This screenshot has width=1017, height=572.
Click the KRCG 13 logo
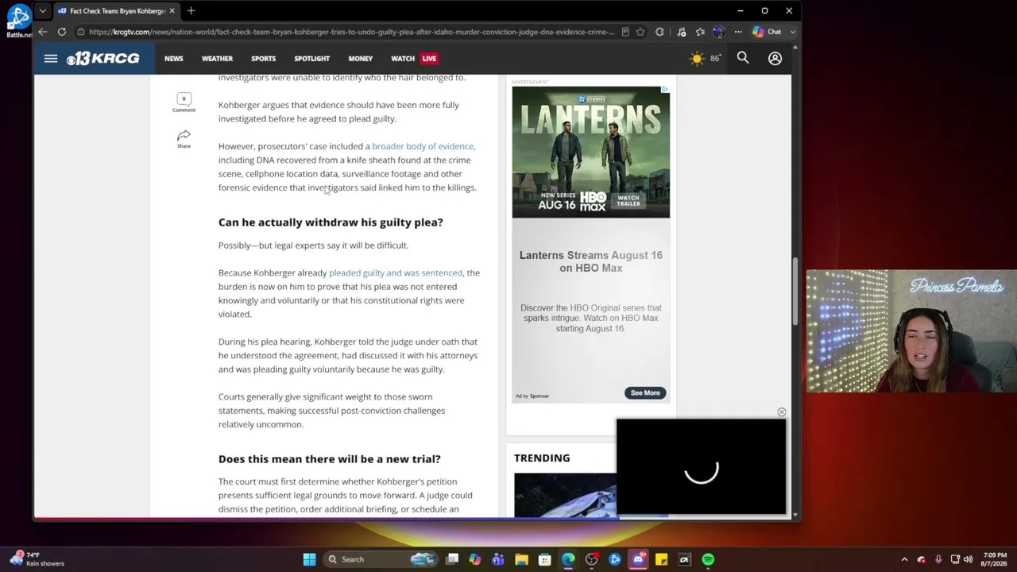point(102,58)
